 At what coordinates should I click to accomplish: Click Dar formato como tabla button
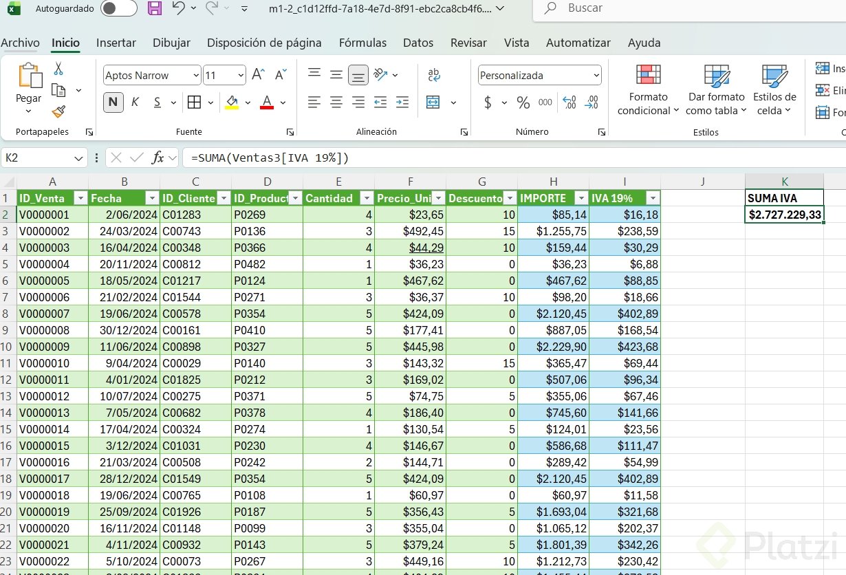point(715,89)
